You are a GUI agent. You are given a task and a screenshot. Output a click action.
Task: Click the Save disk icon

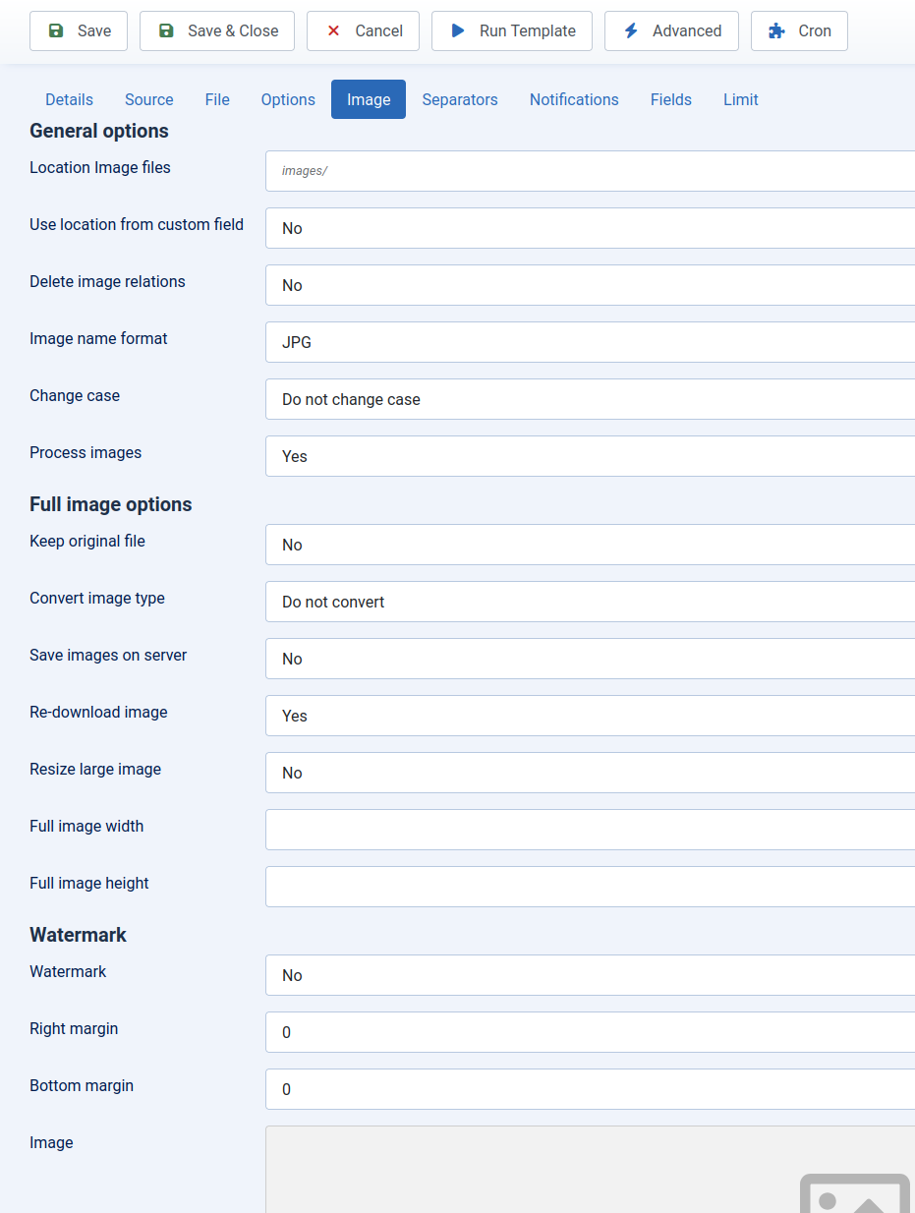[55, 30]
